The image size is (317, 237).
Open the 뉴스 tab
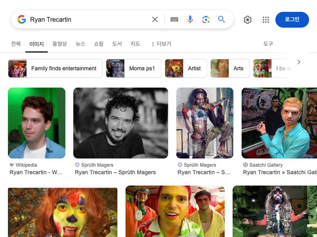point(80,44)
